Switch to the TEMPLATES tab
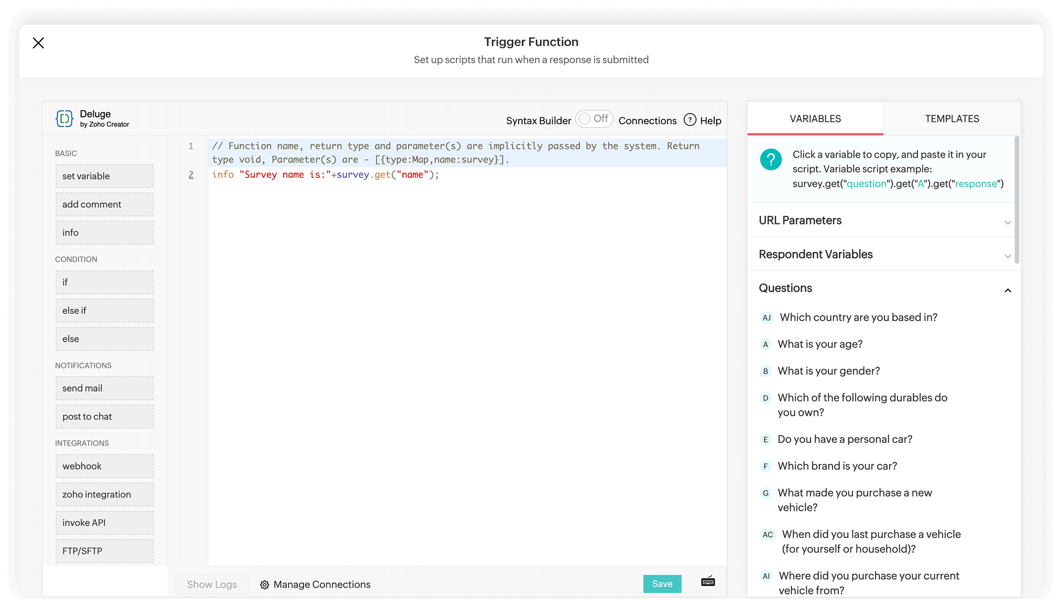Screen dimensions: 1061x599 [x=952, y=118]
